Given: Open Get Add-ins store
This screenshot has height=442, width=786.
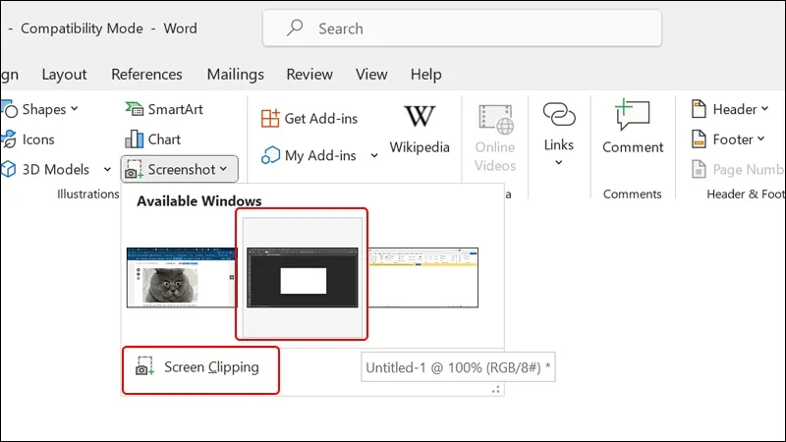Looking at the screenshot, I should click(x=309, y=119).
